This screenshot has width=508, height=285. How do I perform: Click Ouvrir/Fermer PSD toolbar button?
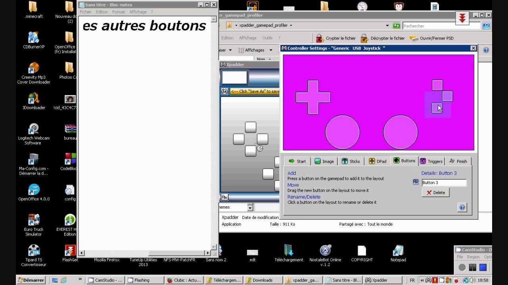(431, 38)
